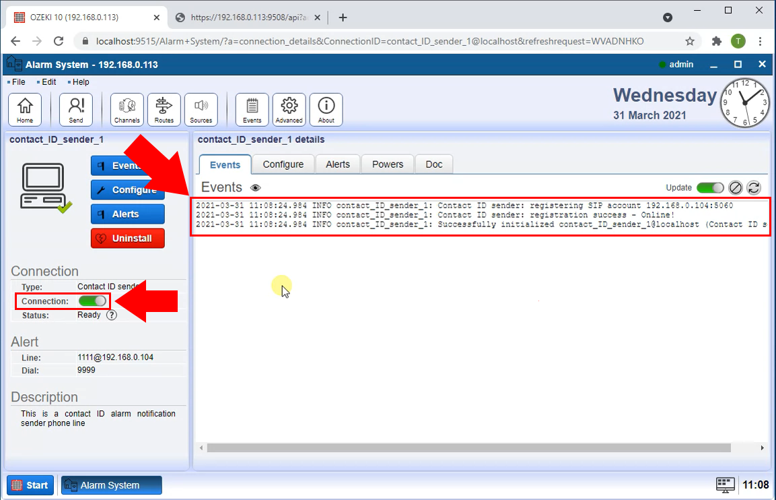The height and width of the screenshot is (500, 776).
Task: Click the Alarm System window logo icon
Action: pos(14,64)
